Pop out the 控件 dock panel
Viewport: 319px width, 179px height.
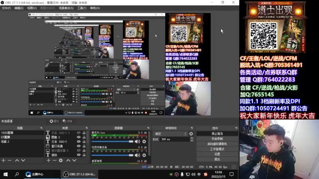point(236,128)
